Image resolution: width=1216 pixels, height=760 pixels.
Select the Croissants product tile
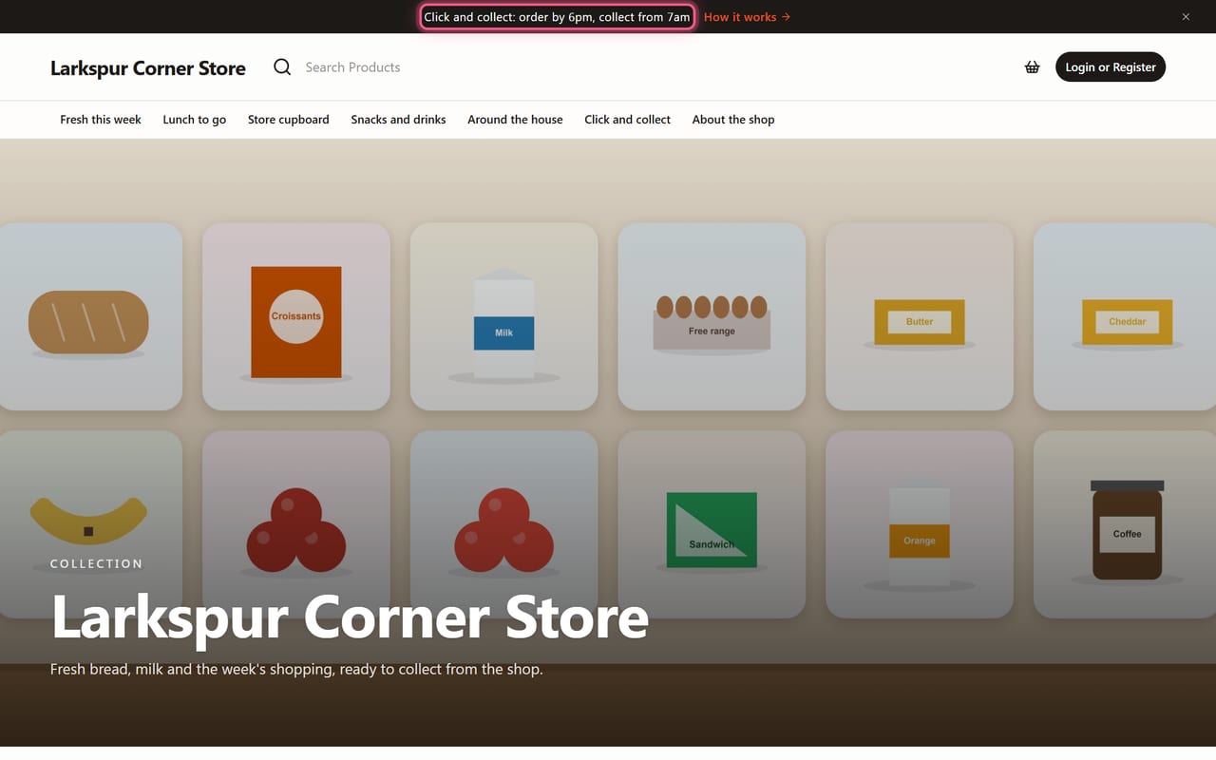click(296, 316)
